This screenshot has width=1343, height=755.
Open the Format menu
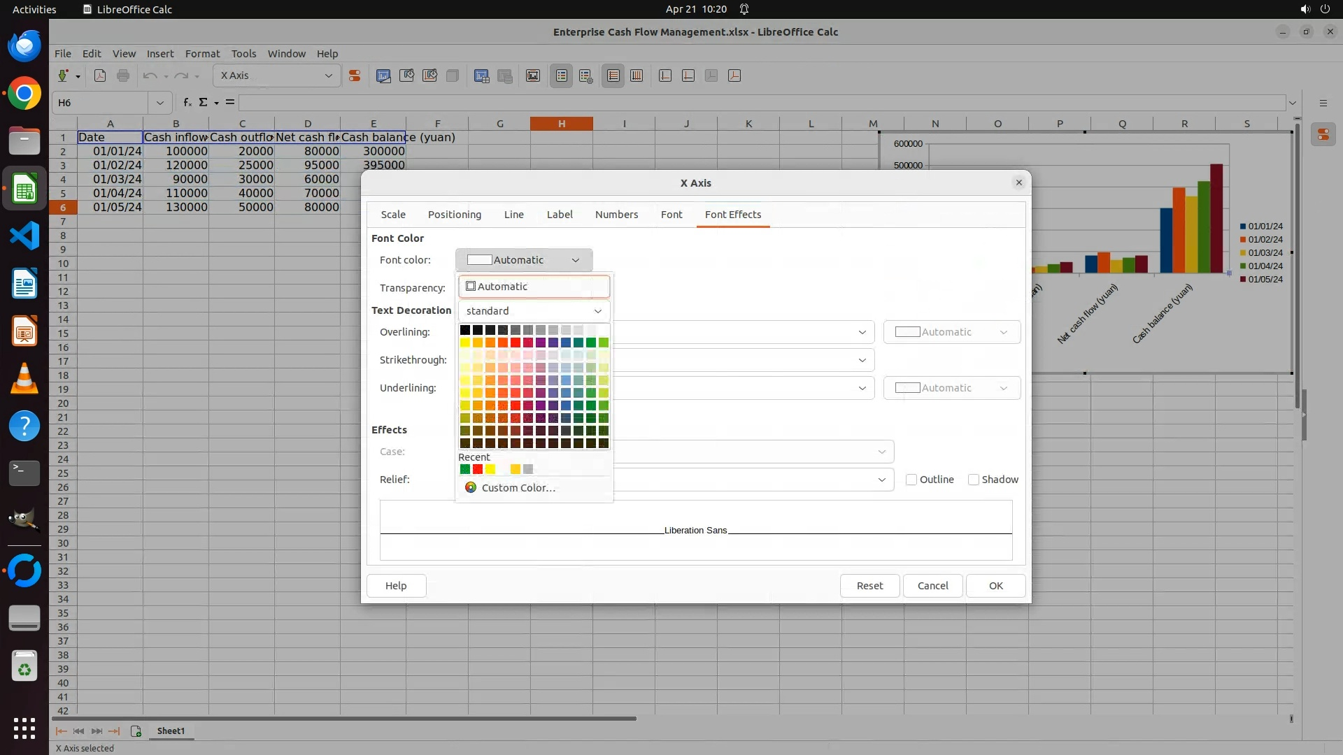[202, 54]
